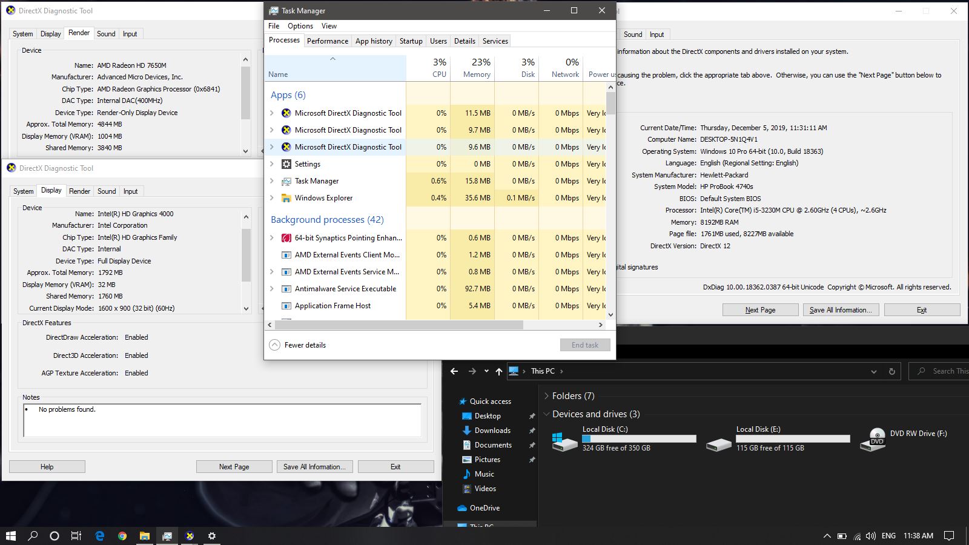Open the DVD RW Drive (F:) icon

[x=876, y=438]
